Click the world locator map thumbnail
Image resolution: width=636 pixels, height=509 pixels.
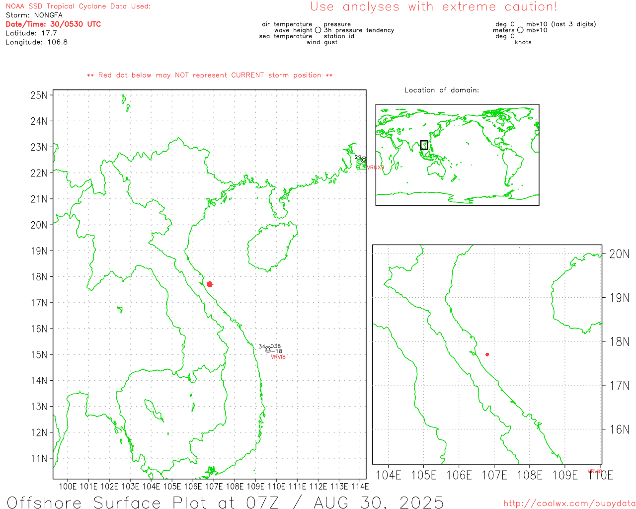(x=457, y=155)
